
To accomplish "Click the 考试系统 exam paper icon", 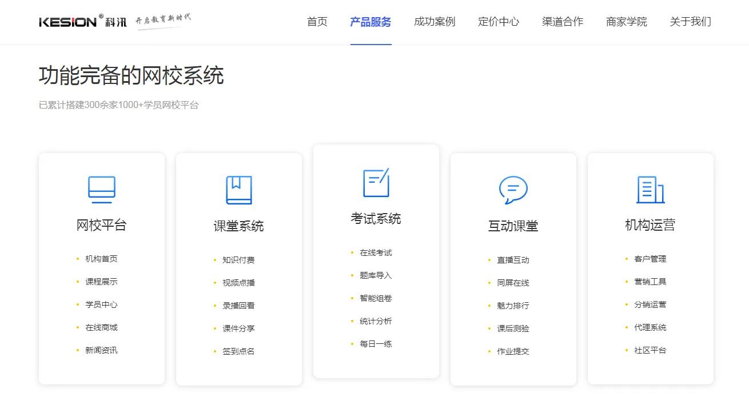I will click(x=376, y=182).
